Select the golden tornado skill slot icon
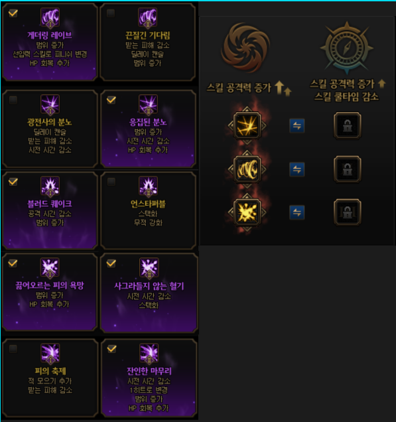Image resolution: width=396 pixels, height=422 pixels. click(247, 170)
